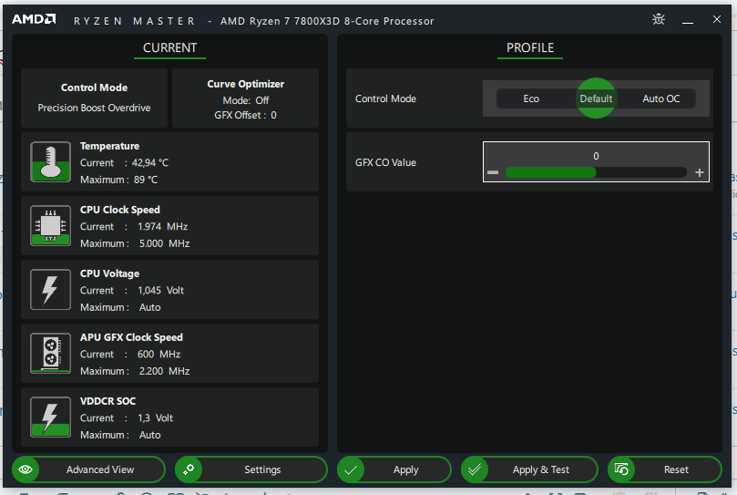Switch to the CURRENT tab heading

tap(169, 48)
